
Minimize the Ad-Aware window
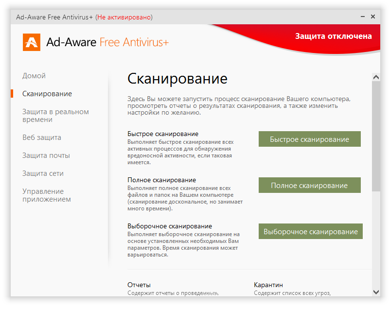pos(363,17)
